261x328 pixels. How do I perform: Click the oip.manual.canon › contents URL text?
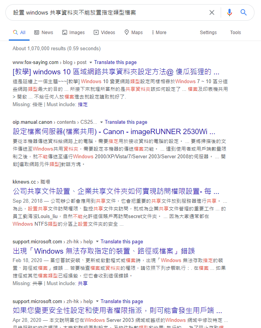tap(55, 122)
